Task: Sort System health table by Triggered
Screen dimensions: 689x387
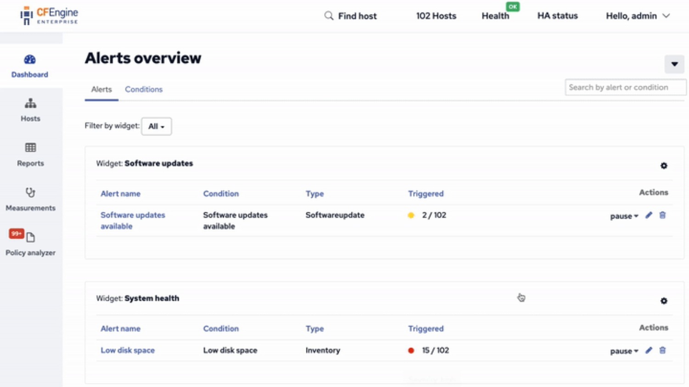Action: click(426, 329)
